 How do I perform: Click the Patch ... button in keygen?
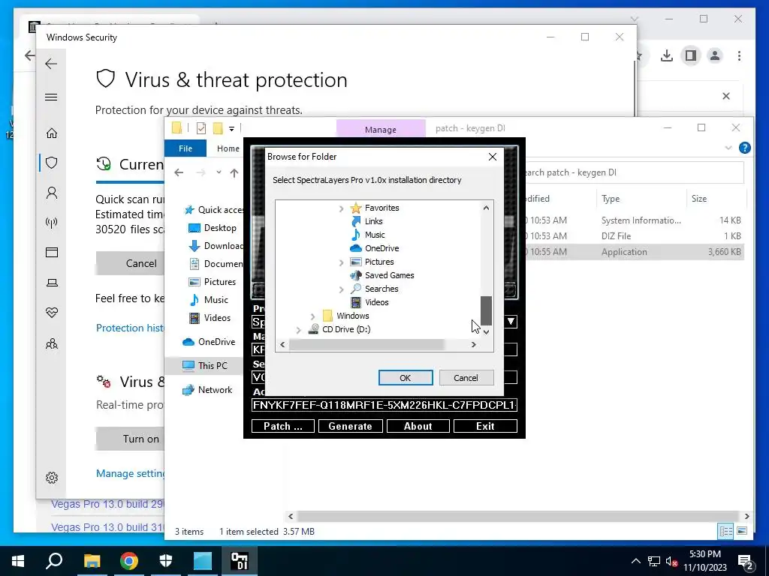click(283, 426)
